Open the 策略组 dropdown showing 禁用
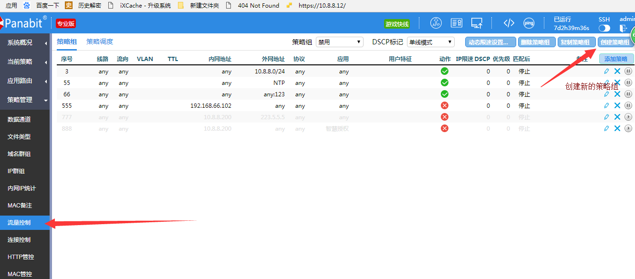The height and width of the screenshot is (279, 635). 340,42
